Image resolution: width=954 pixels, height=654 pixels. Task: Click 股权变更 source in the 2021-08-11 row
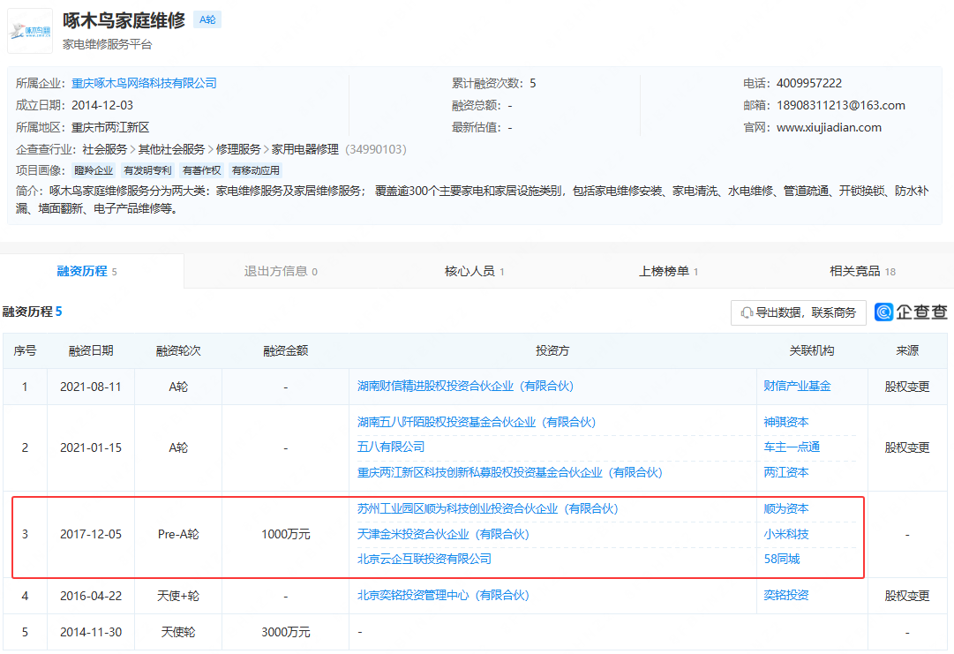pos(907,387)
